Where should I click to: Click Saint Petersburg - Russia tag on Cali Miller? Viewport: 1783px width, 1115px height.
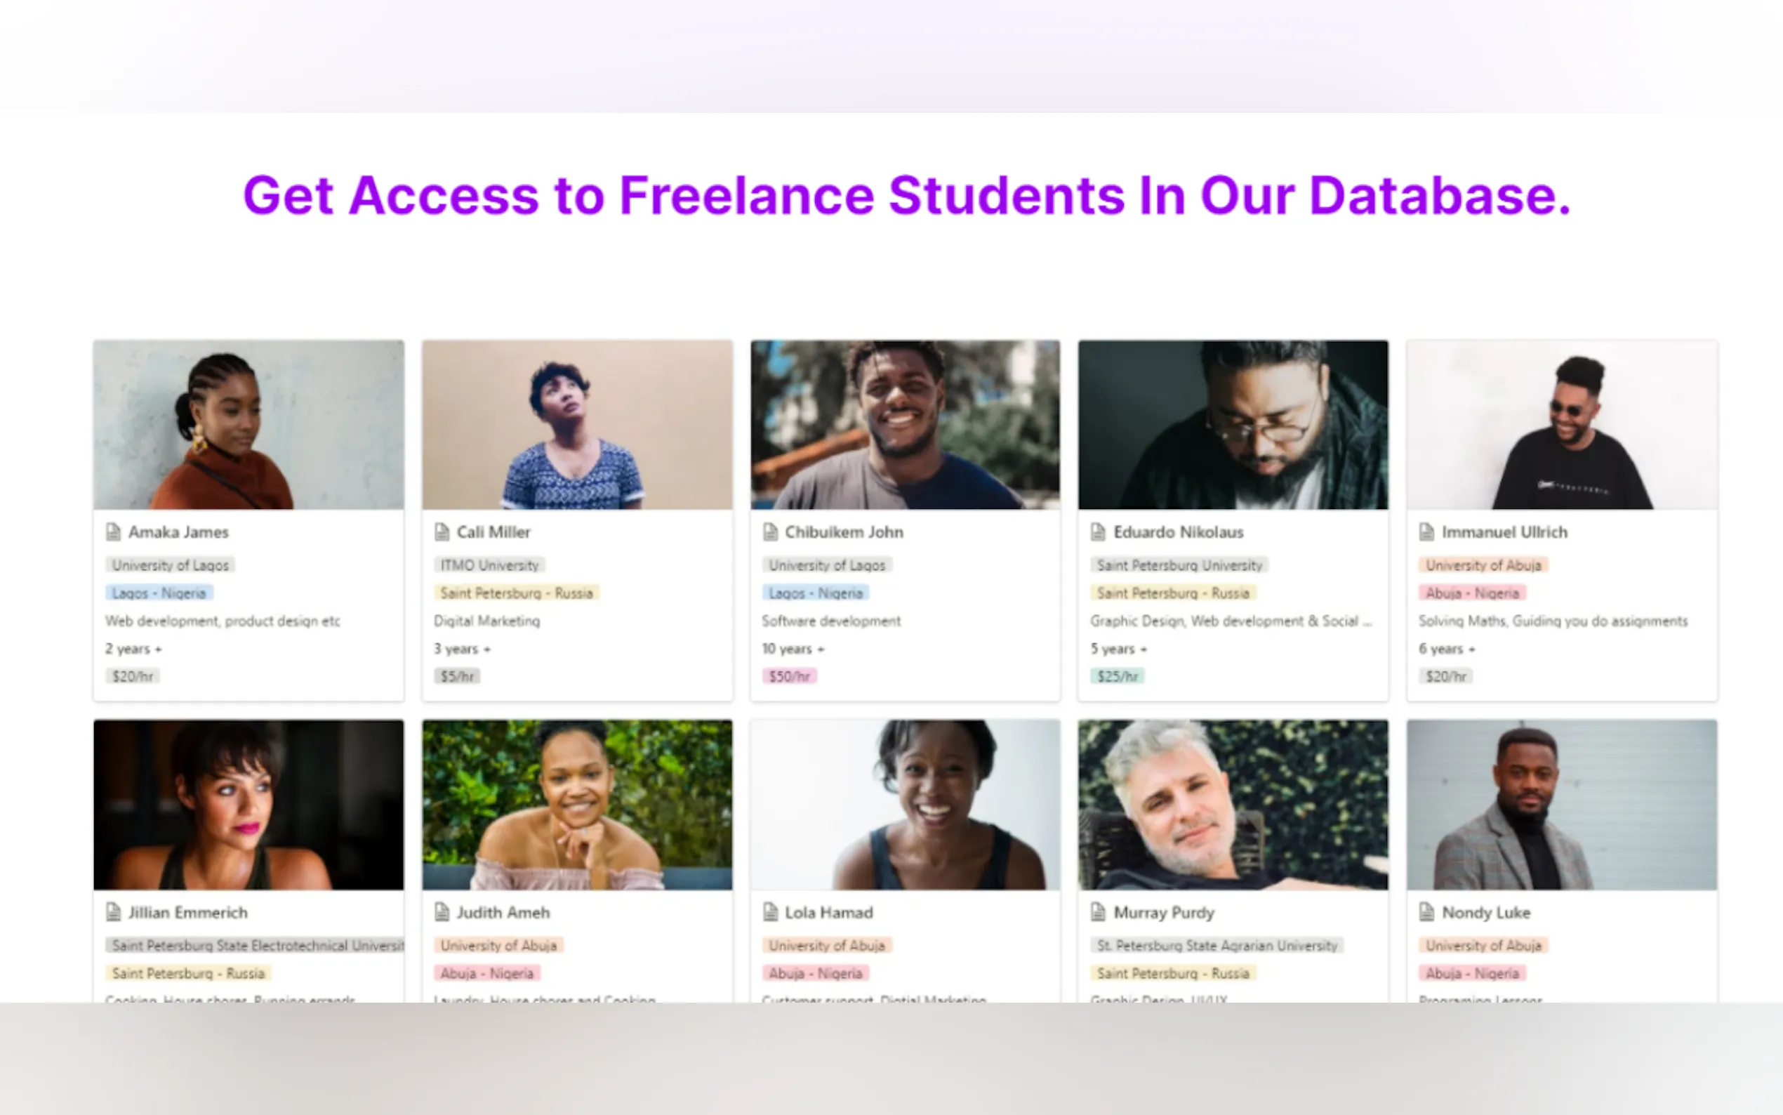[x=516, y=593]
